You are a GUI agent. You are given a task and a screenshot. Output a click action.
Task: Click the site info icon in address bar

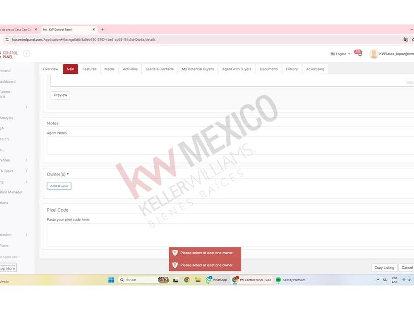7,39
